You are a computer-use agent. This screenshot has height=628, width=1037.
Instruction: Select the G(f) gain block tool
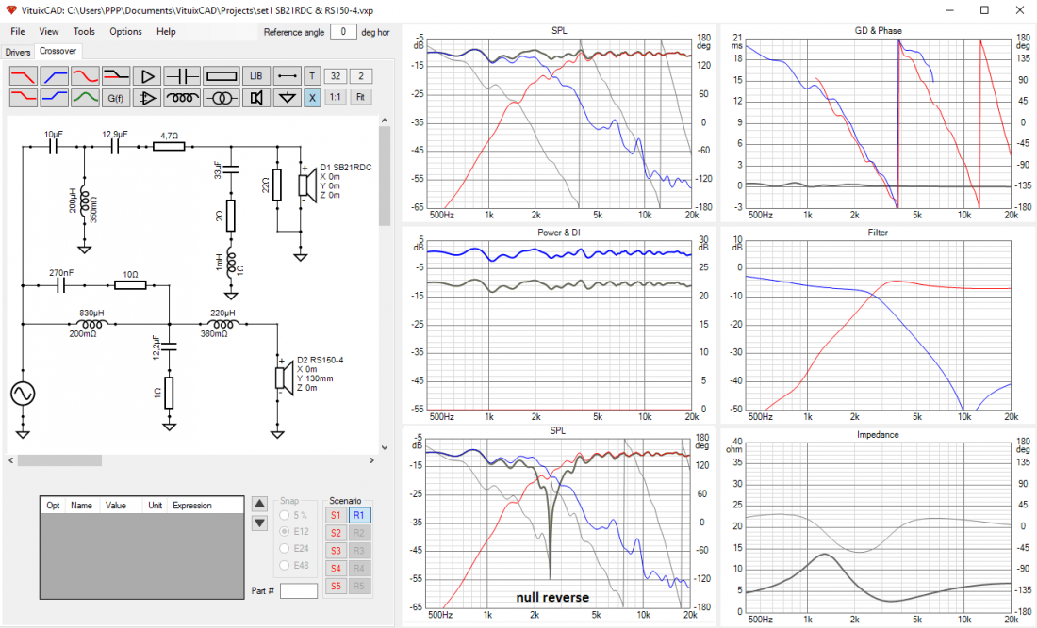click(115, 97)
